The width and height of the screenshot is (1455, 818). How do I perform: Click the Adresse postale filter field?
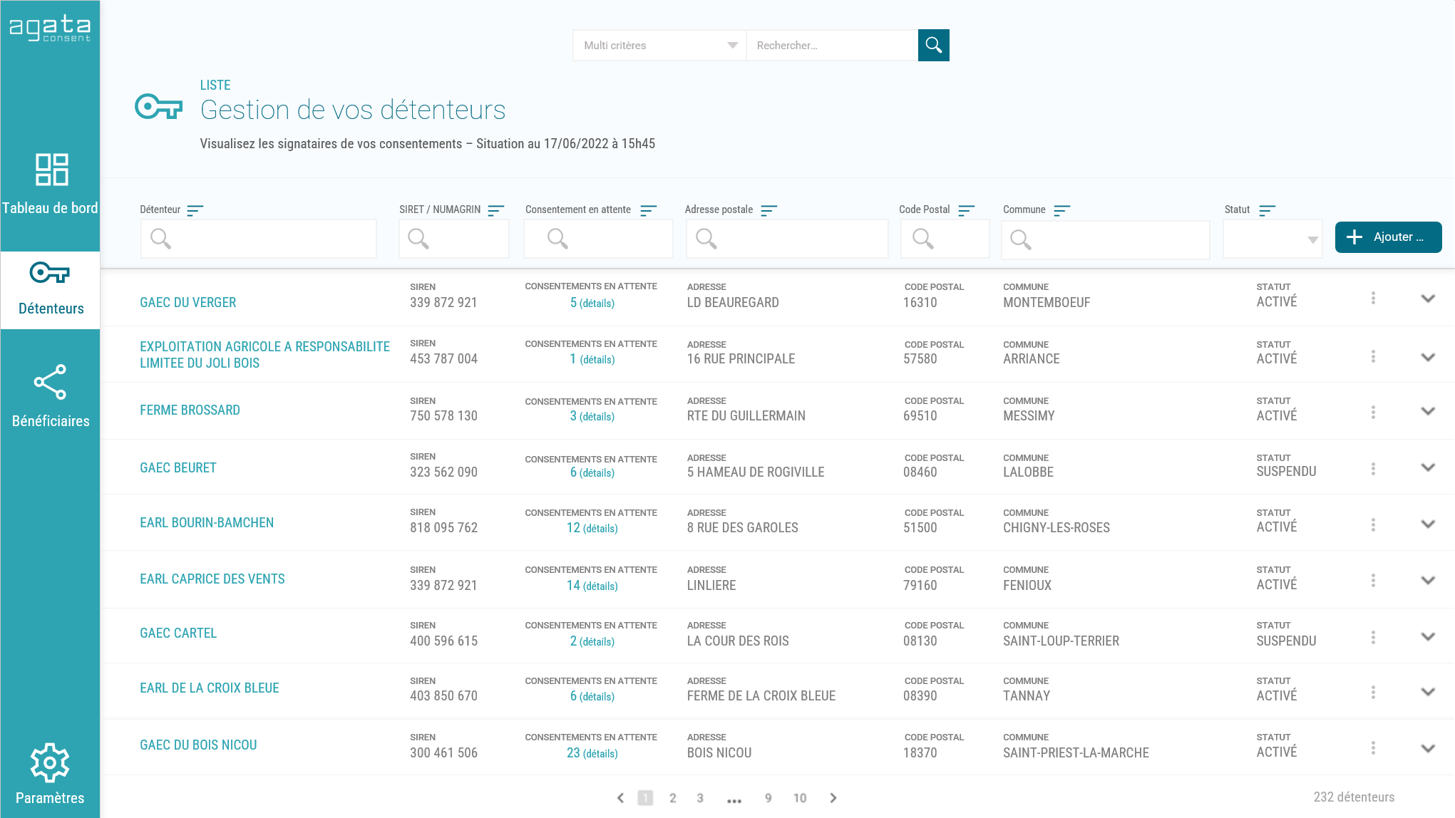[787, 239]
